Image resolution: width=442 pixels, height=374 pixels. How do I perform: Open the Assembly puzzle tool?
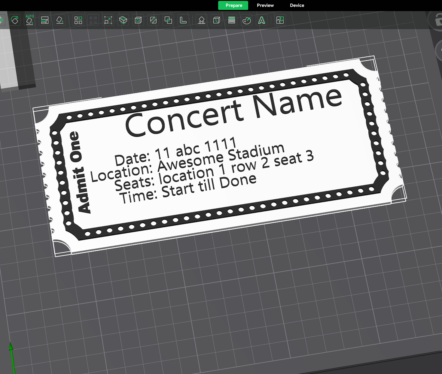coord(280,20)
